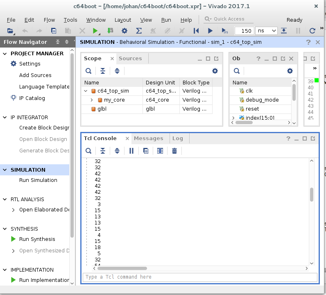
Task: Click Add Sources link
Action: (x=35, y=75)
